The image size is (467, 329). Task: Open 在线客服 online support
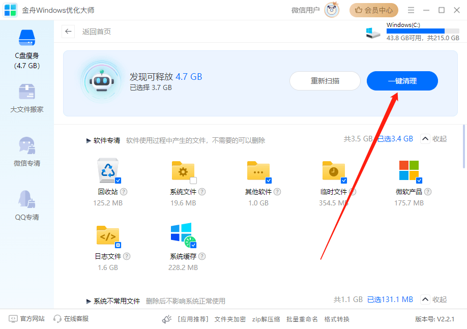pos(71,319)
